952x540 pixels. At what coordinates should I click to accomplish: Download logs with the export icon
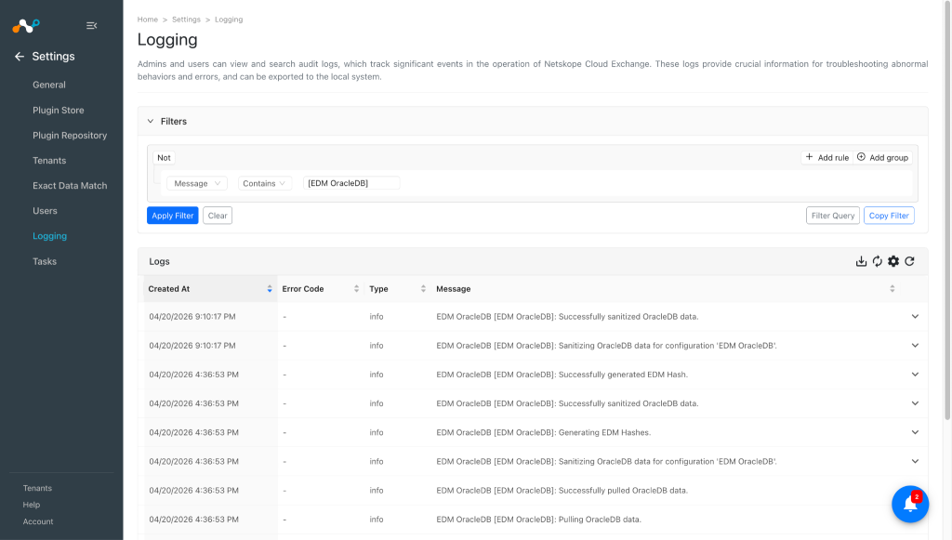(x=861, y=261)
